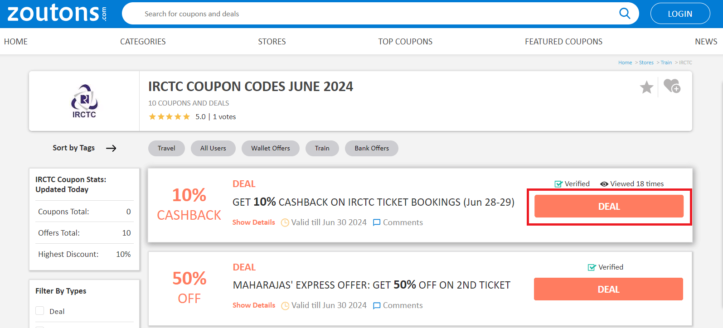Click DEAL button for 10% cashback offer
Screen dimensions: 723x328
coord(609,207)
